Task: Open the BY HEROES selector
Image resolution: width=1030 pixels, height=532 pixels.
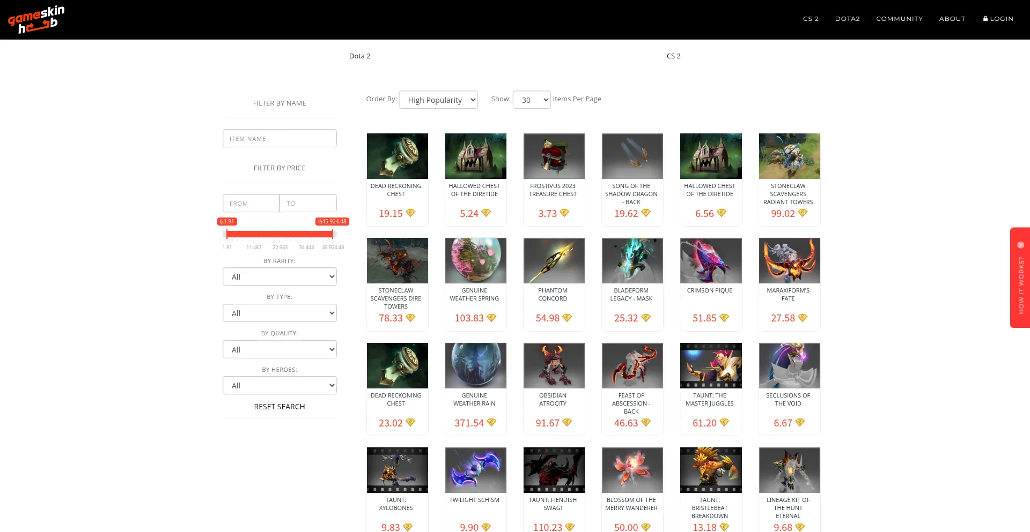Action: [279, 385]
